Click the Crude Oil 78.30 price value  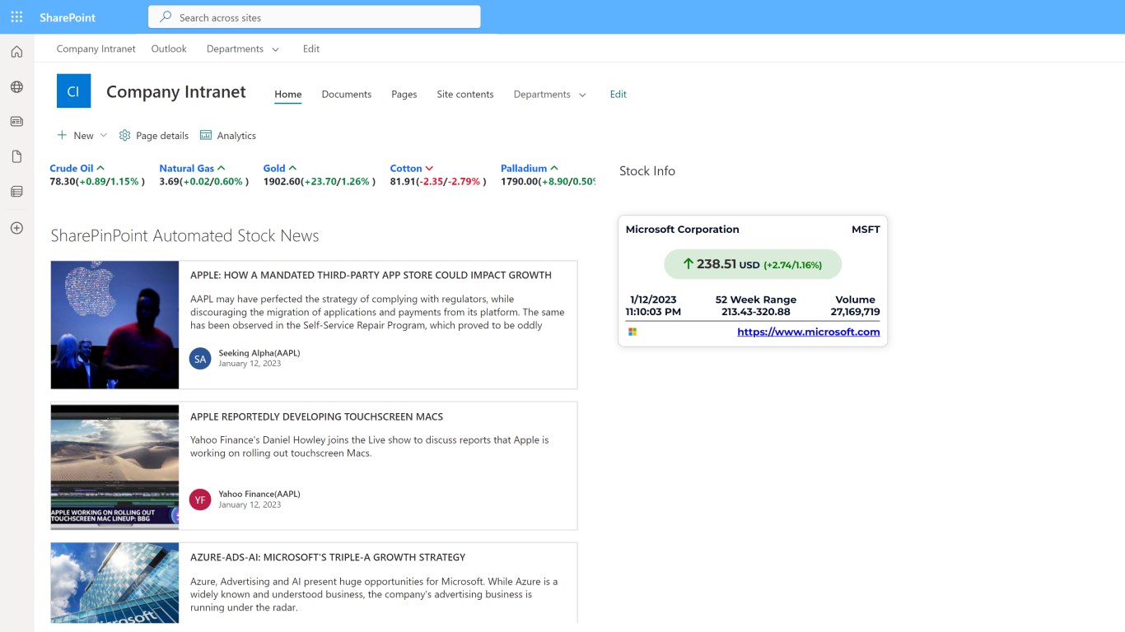click(x=63, y=181)
